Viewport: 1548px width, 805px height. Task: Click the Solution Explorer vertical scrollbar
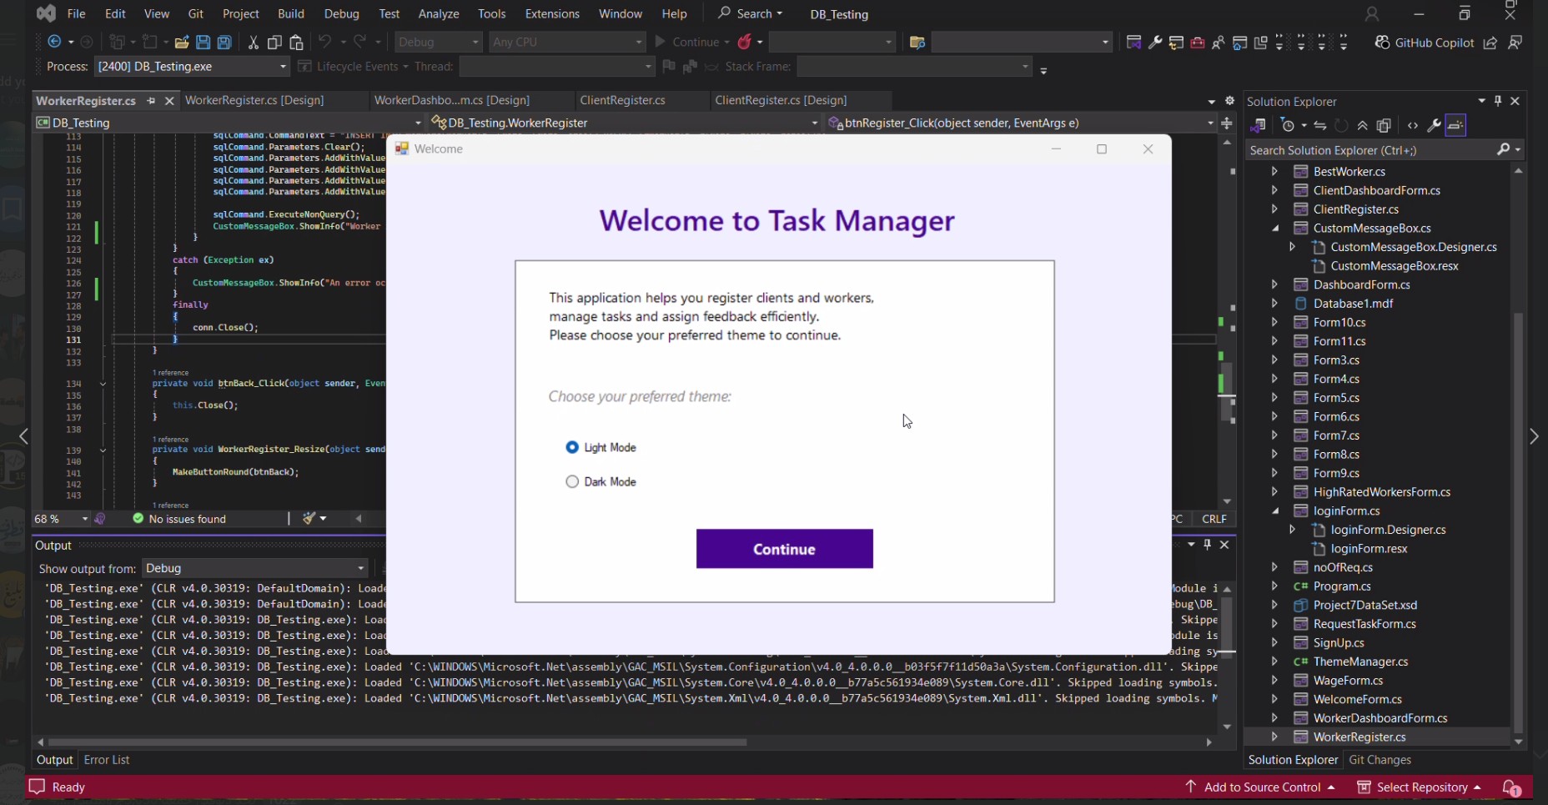point(1518,524)
